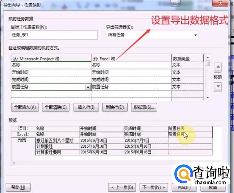
Task: Click data type 文本 in 名称 row
Action: coord(187,65)
